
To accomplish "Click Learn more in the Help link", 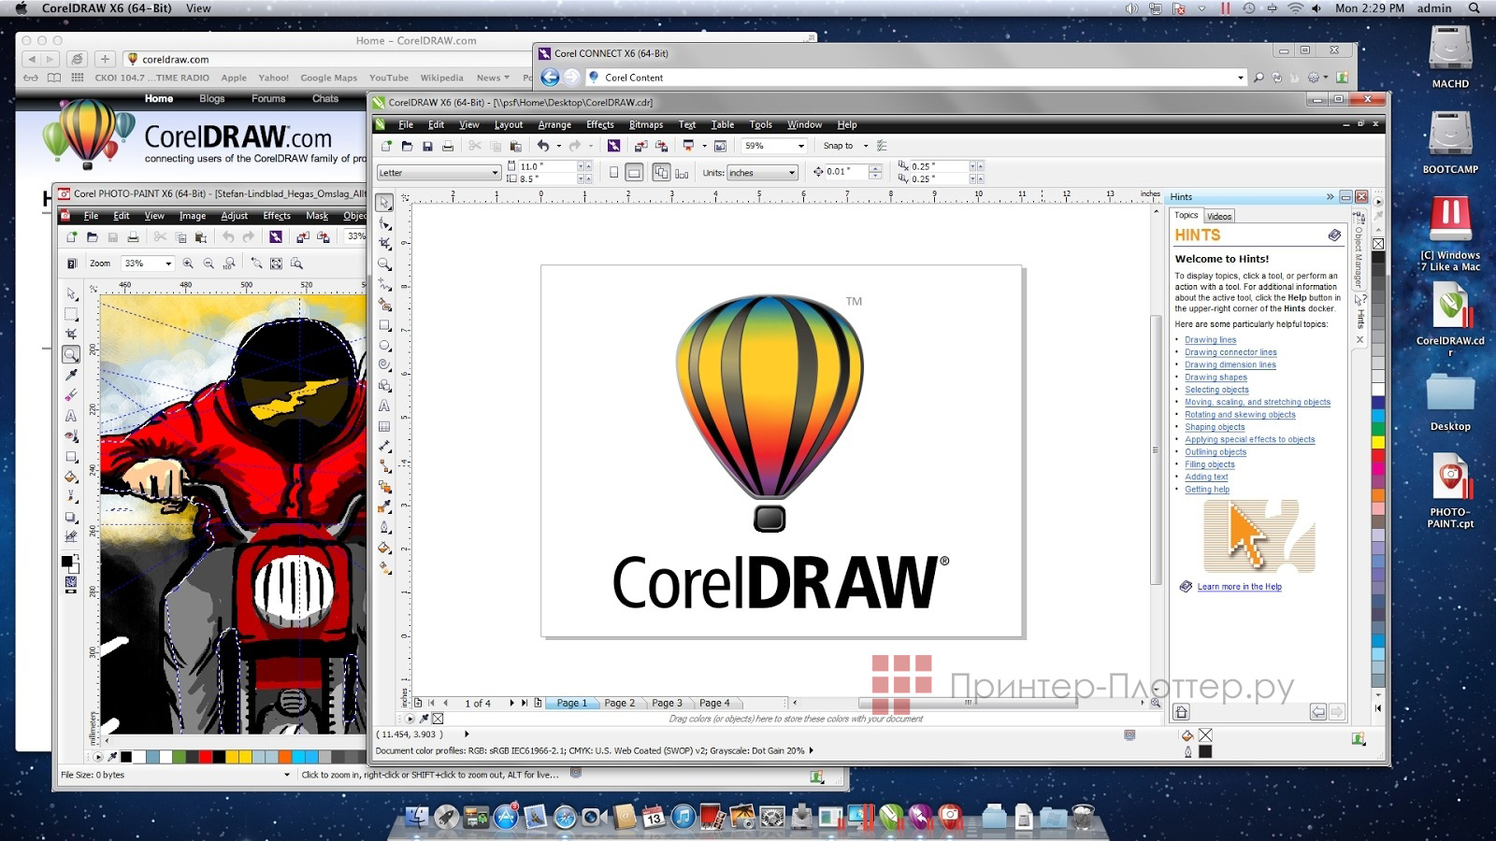I will coord(1239,586).
